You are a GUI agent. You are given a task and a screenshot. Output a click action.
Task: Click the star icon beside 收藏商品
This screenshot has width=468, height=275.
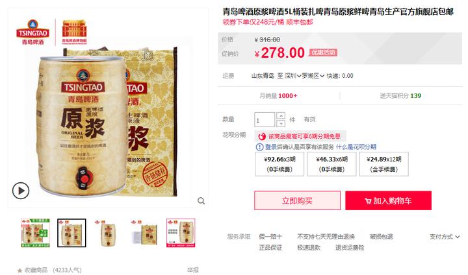pyautogui.click(x=19, y=270)
